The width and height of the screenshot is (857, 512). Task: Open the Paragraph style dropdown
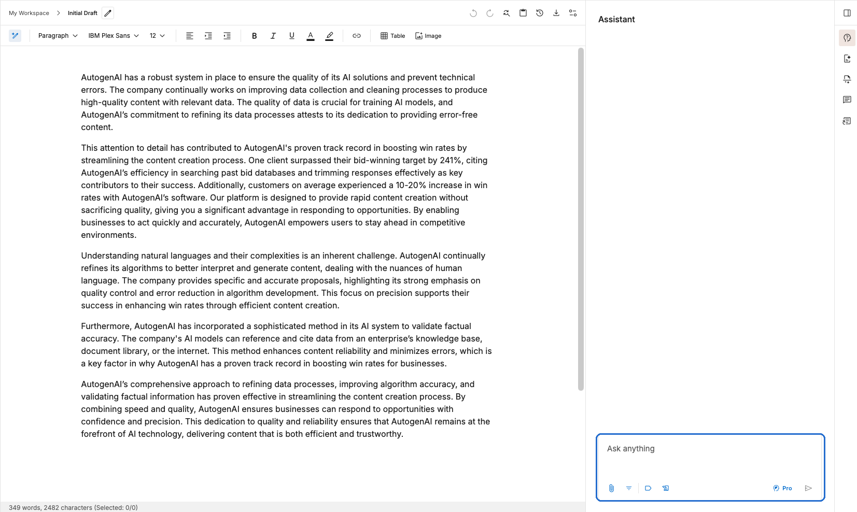tap(58, 36)
